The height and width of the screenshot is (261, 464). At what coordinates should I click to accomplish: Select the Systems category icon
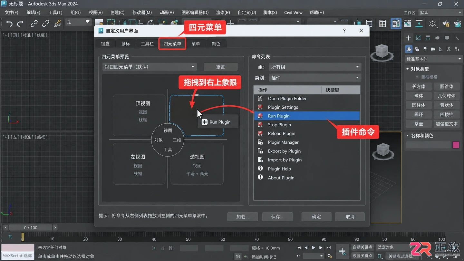click(x=457, y=49)
